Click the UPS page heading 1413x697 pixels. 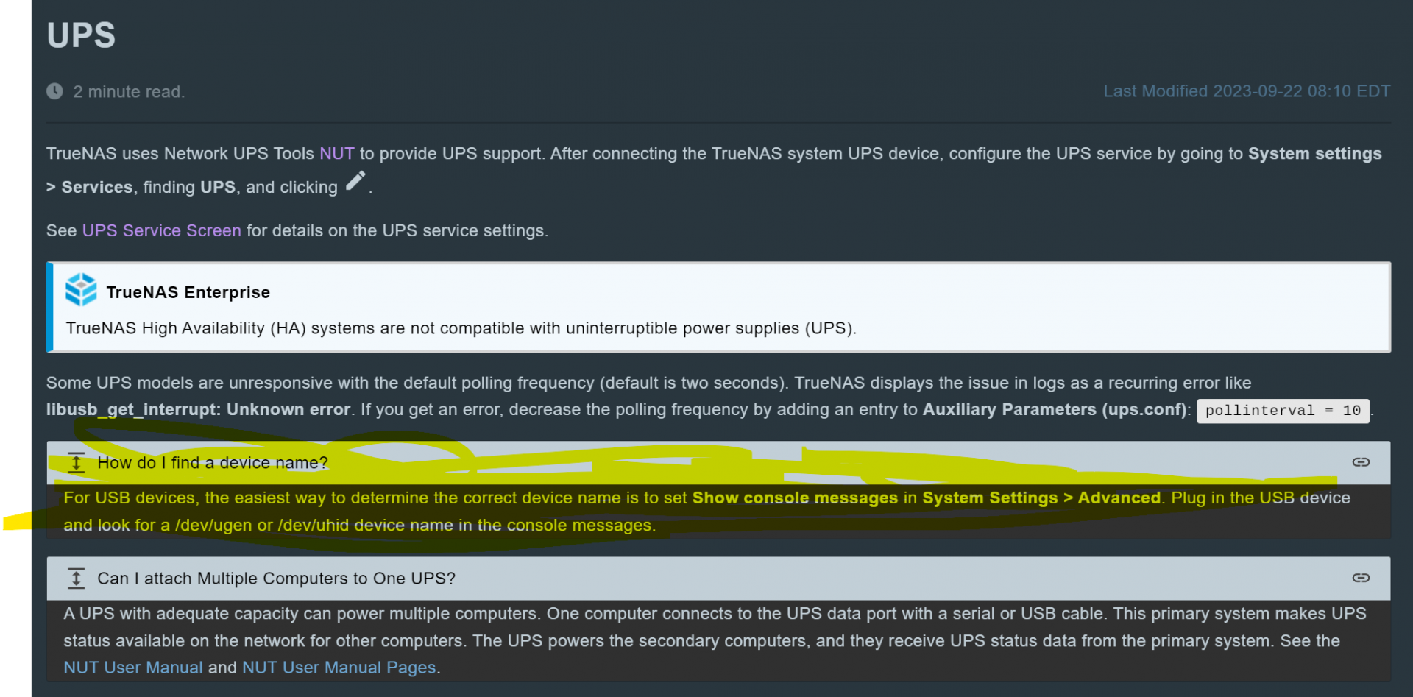[81, 35]
